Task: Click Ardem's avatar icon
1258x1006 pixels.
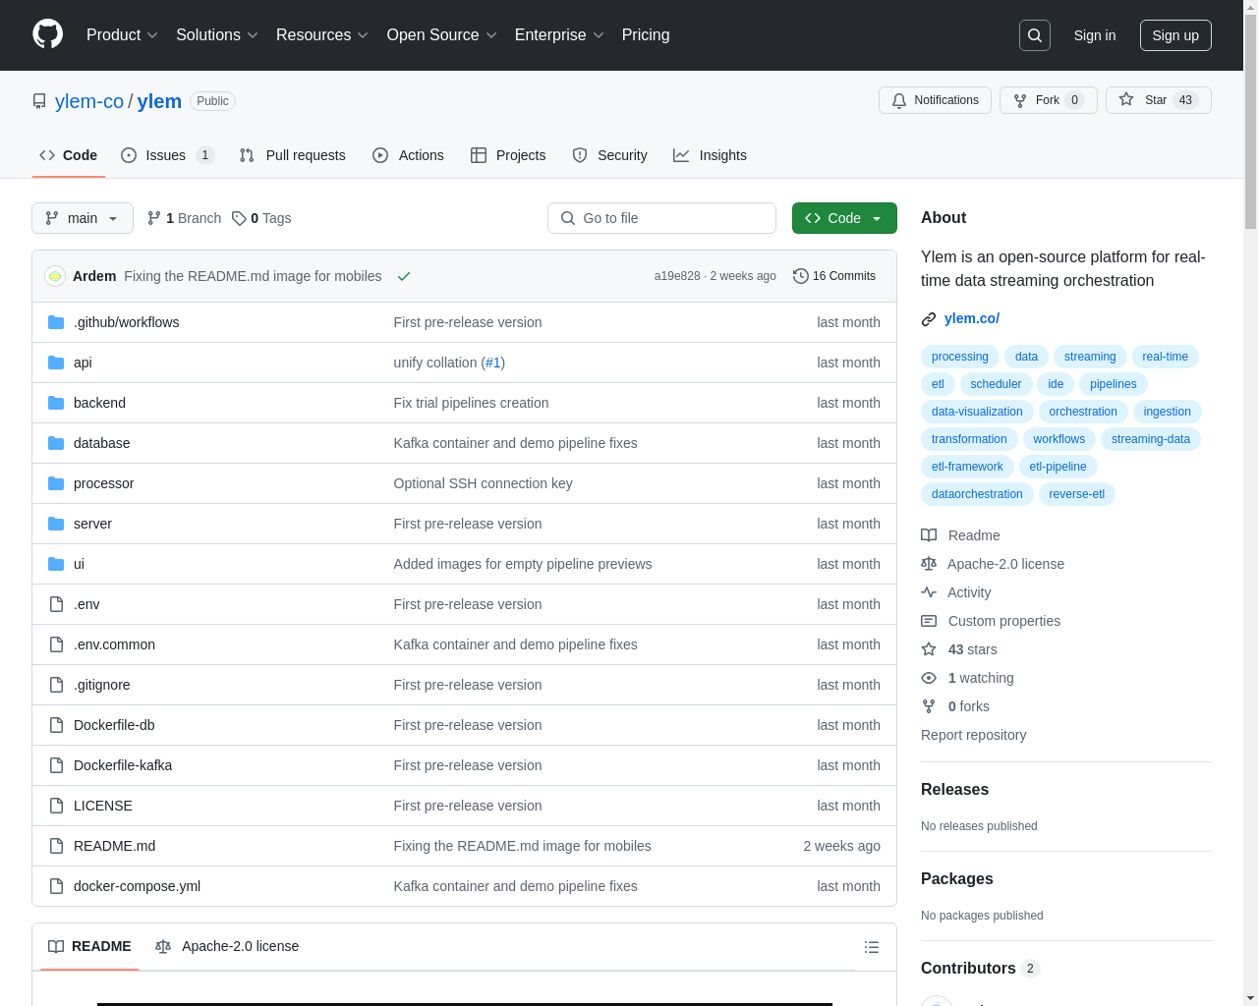Action: (x=55, y=276)
